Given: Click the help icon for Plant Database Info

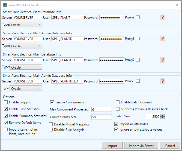Looking at the screenshot, I should click(163, 17).
